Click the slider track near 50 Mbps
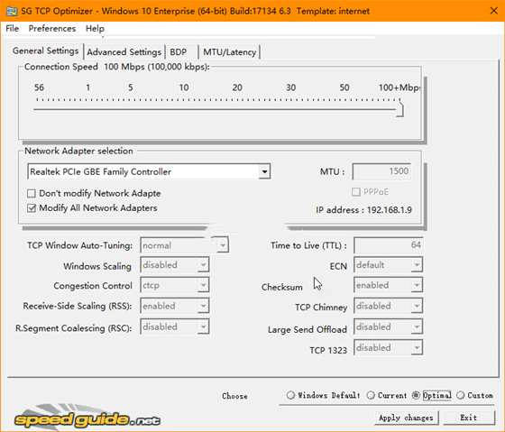 click(344, 109)
